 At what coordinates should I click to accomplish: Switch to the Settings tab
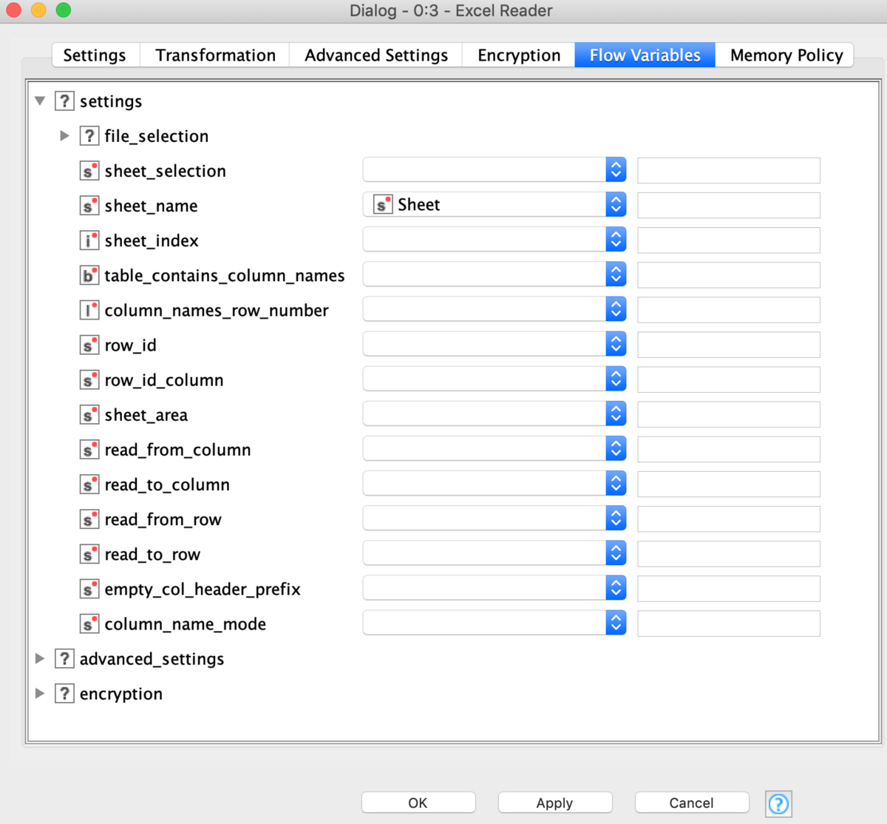tap(95, 55)
